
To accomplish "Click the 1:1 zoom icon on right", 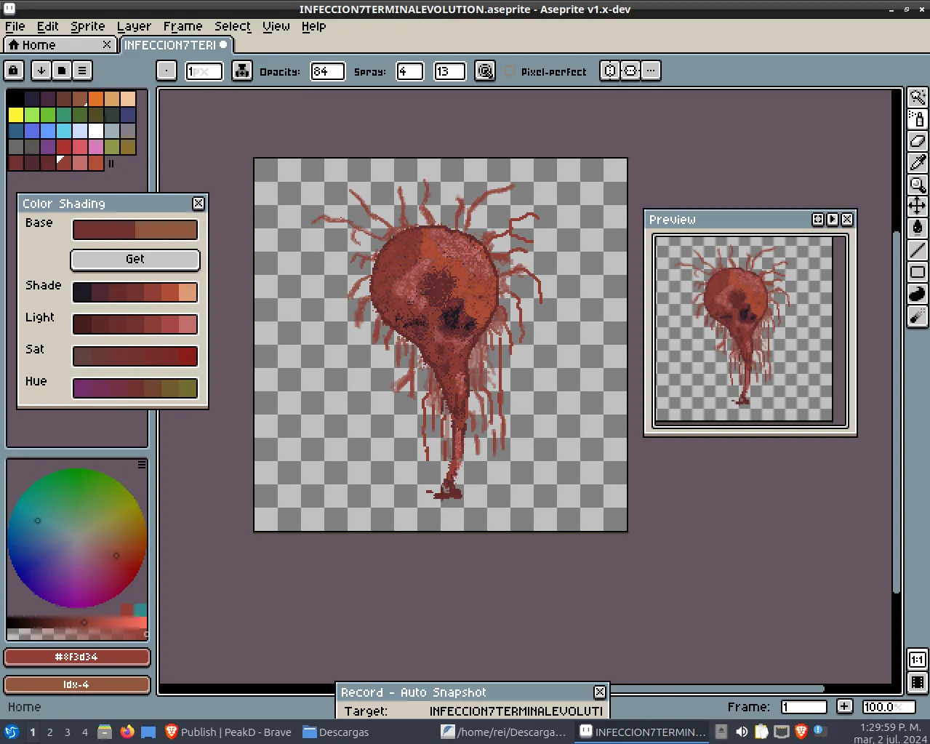I will (x=918, y=660).
